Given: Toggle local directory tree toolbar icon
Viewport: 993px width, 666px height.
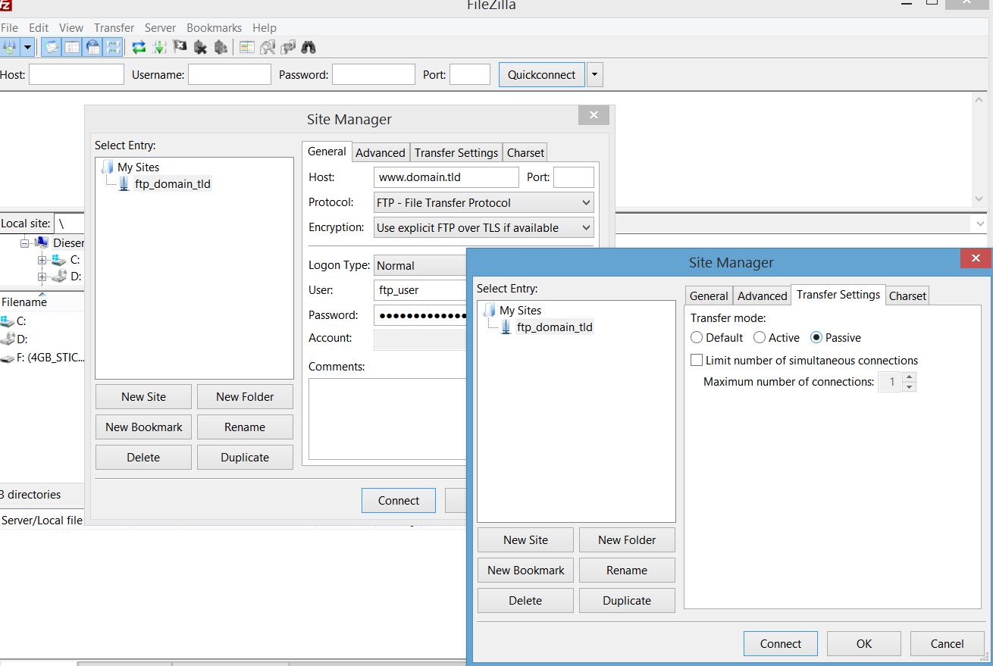Looking at the screenshot, I should coord(72,47).
